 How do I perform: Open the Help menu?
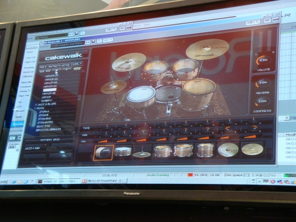[x=147, y=25]
